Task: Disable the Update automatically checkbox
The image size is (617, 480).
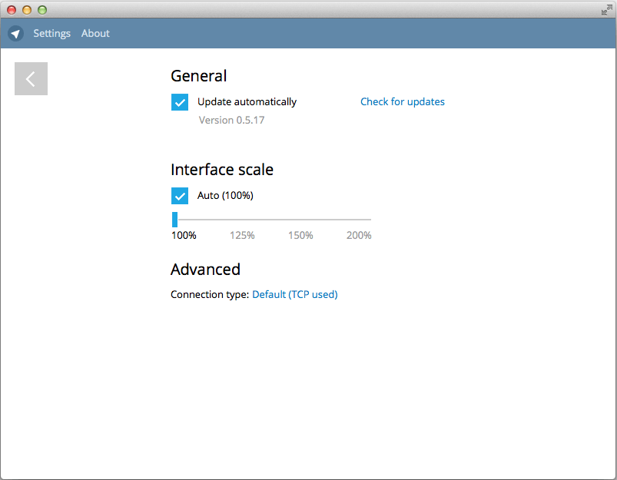Action: coord(180,102)
